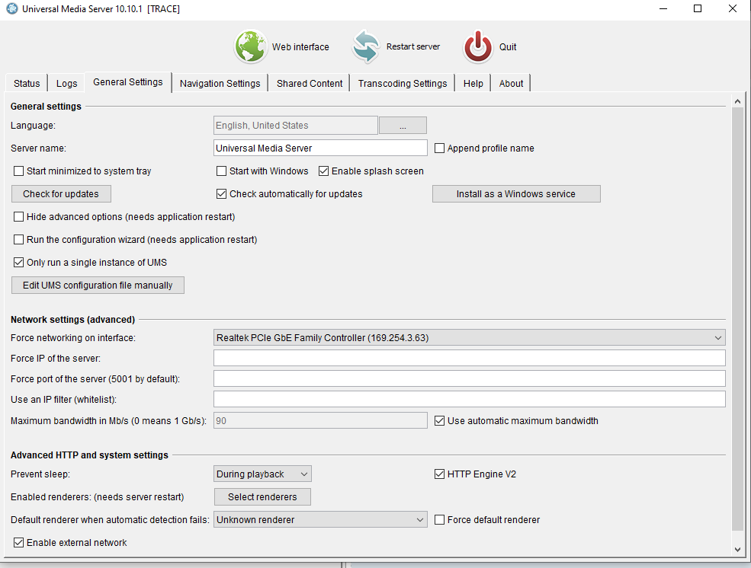
Task: Click the Advanced HTTP and system settings heading
Action: pos(89,455)
